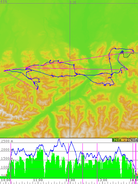
Task: Click the 13:00 label on the time axis
Action: (x=103, y=180)
